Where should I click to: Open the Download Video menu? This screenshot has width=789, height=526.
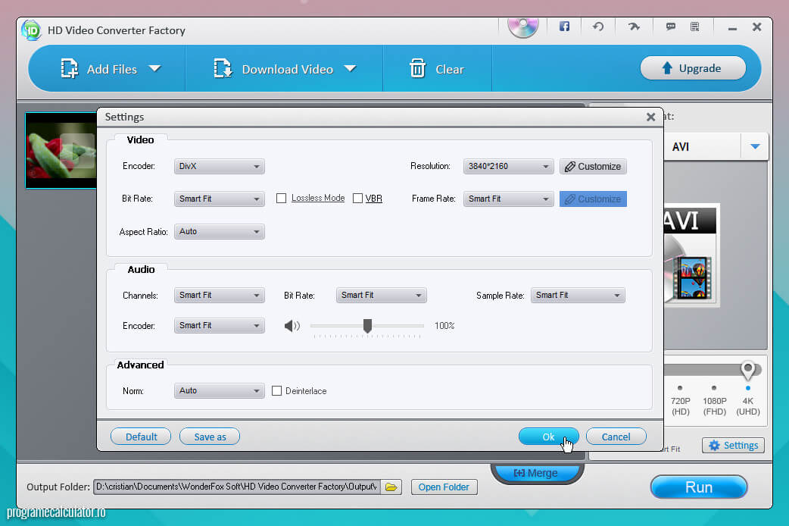pyautogui.click(x=285, y=69)
